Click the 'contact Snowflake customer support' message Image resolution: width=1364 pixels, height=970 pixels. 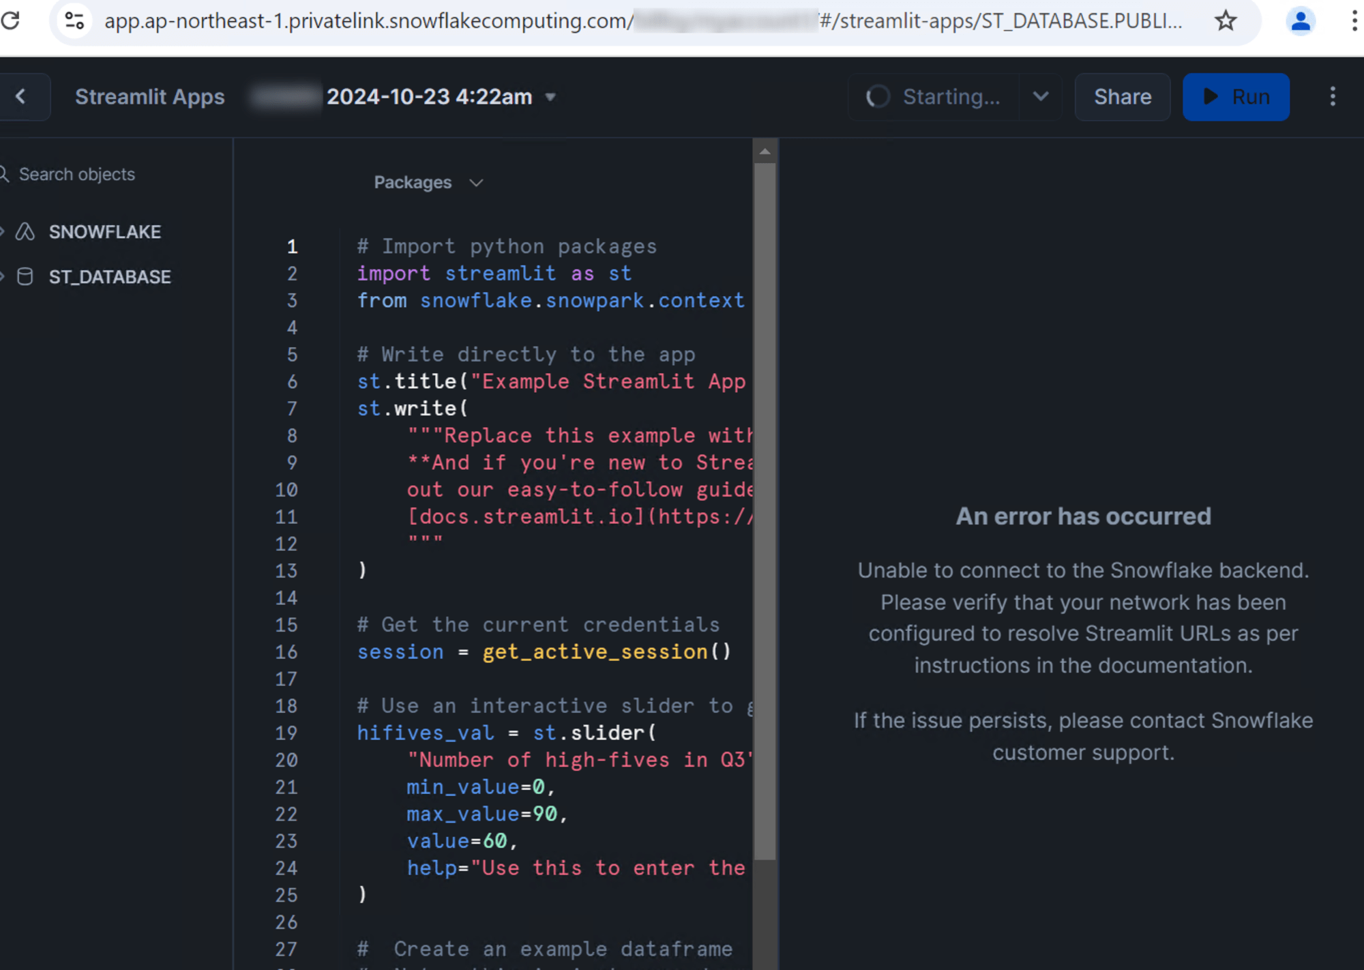pyautogui.click(x=1083, y=736)
